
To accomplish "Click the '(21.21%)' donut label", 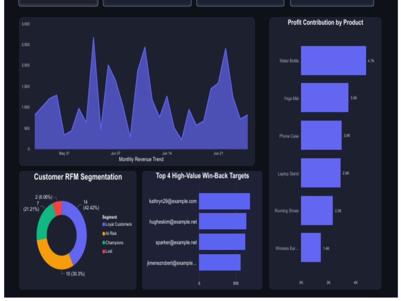I will pos(31,209).
